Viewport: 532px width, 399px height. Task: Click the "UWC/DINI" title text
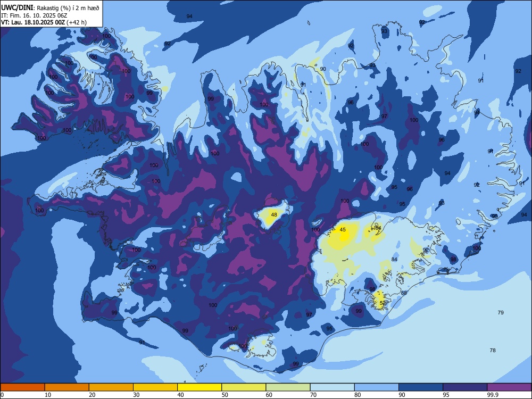[x=17, y=8]
